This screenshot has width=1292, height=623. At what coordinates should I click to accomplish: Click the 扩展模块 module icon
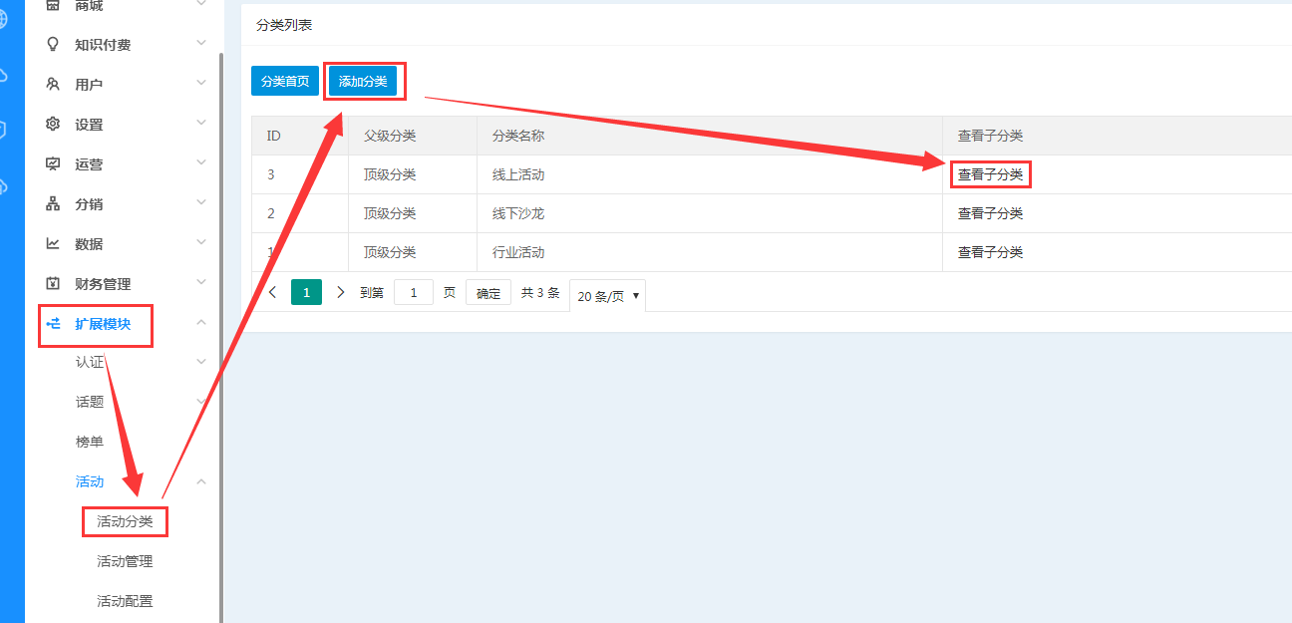click(x=54, y=323)
